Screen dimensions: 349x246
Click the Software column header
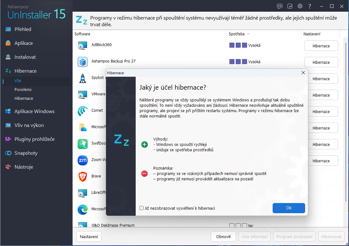pos(82,34)
